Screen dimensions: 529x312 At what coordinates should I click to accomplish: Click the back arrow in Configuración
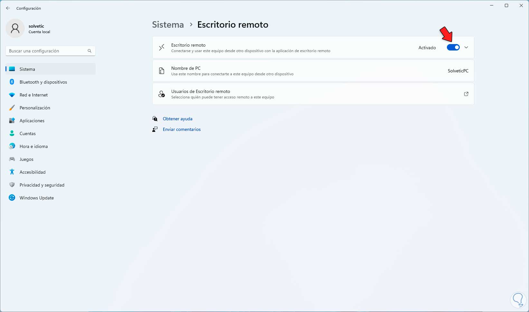8,8
